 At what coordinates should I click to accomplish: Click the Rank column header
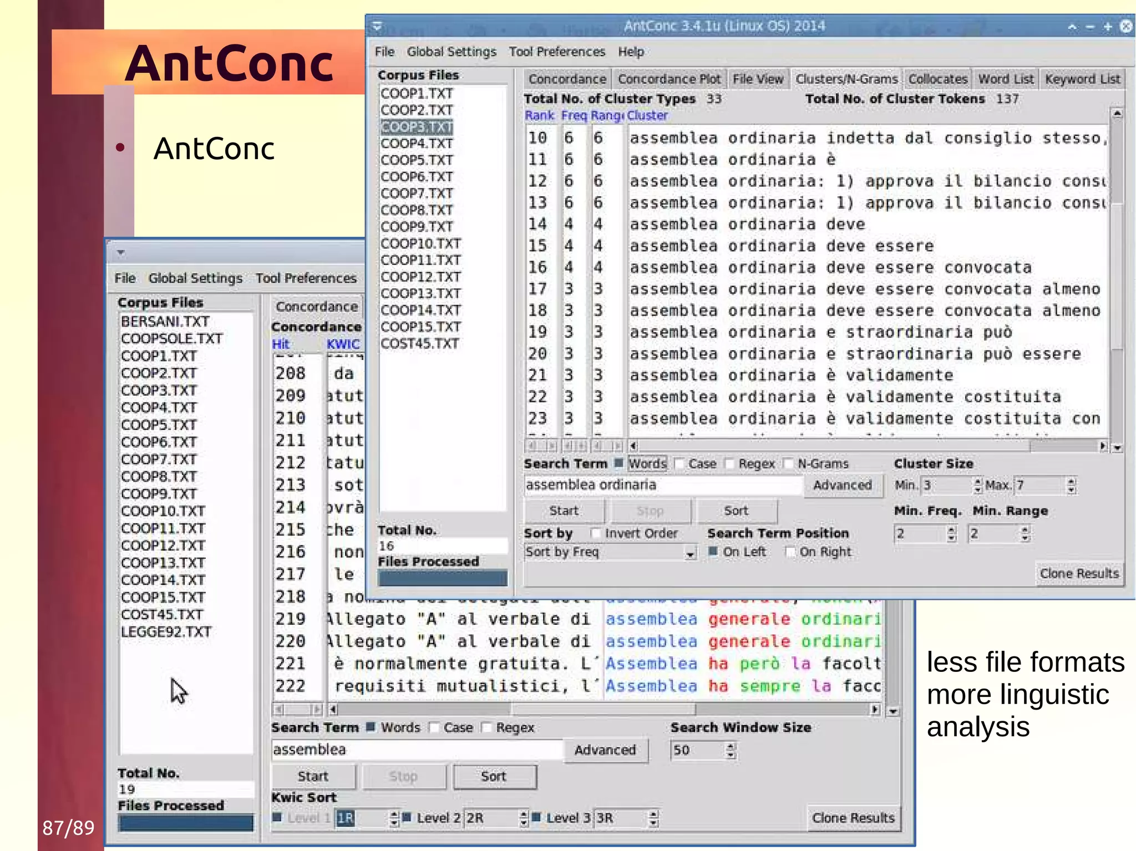tap(540, 115)
